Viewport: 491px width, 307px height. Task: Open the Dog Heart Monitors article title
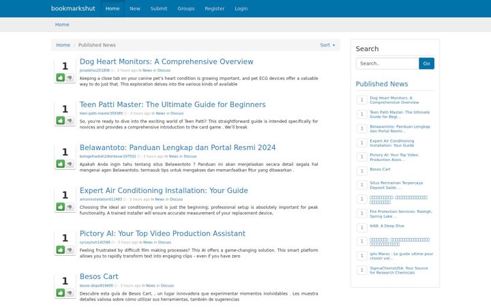[166, 61]
